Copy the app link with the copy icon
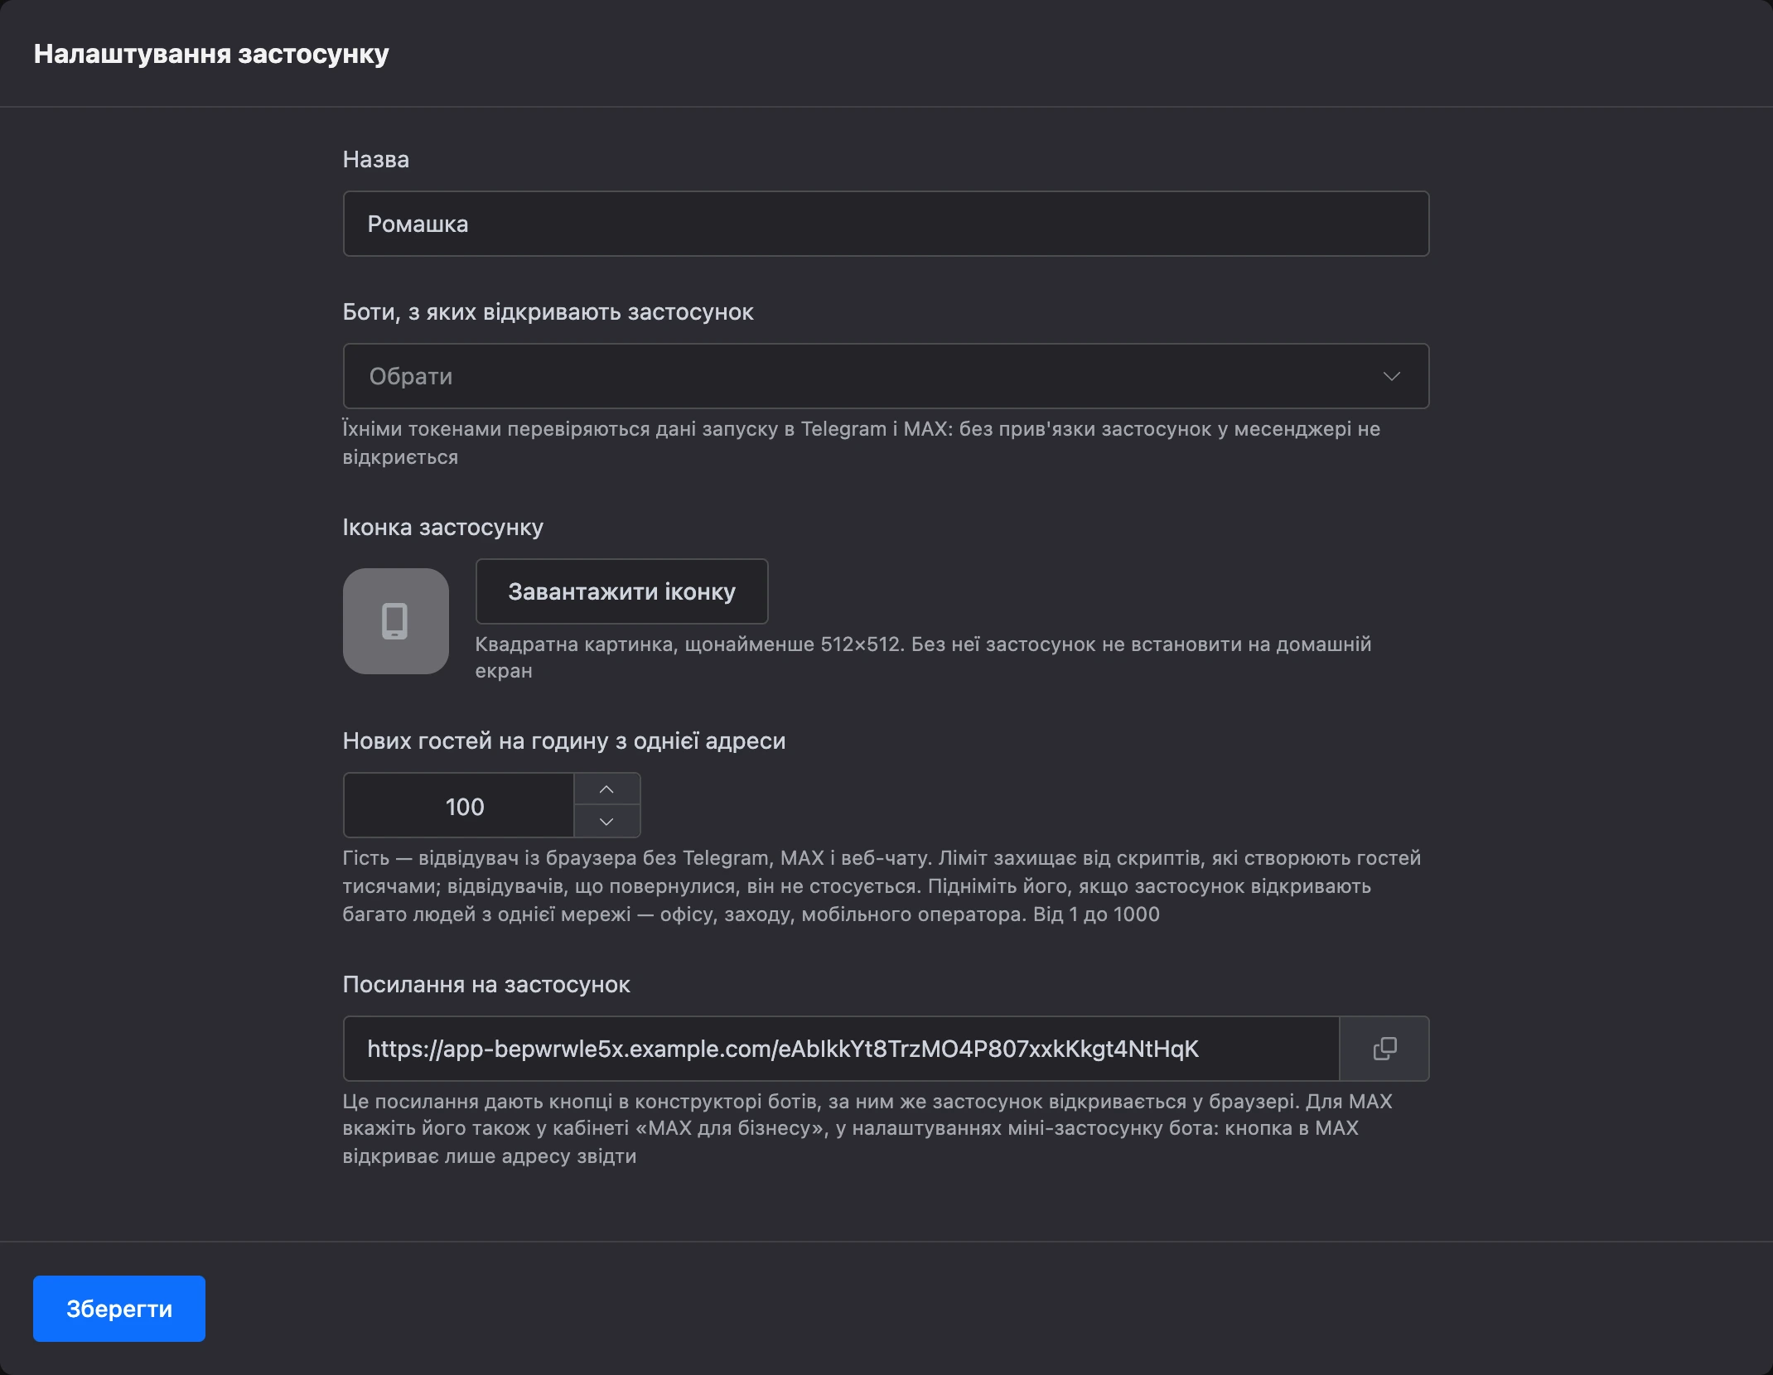Screen dimensions: 1773x1375 [1384, 1049]
